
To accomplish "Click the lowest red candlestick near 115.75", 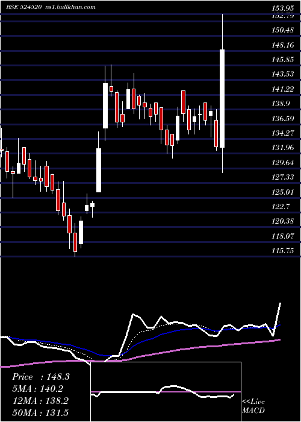I will click(75, 242).
